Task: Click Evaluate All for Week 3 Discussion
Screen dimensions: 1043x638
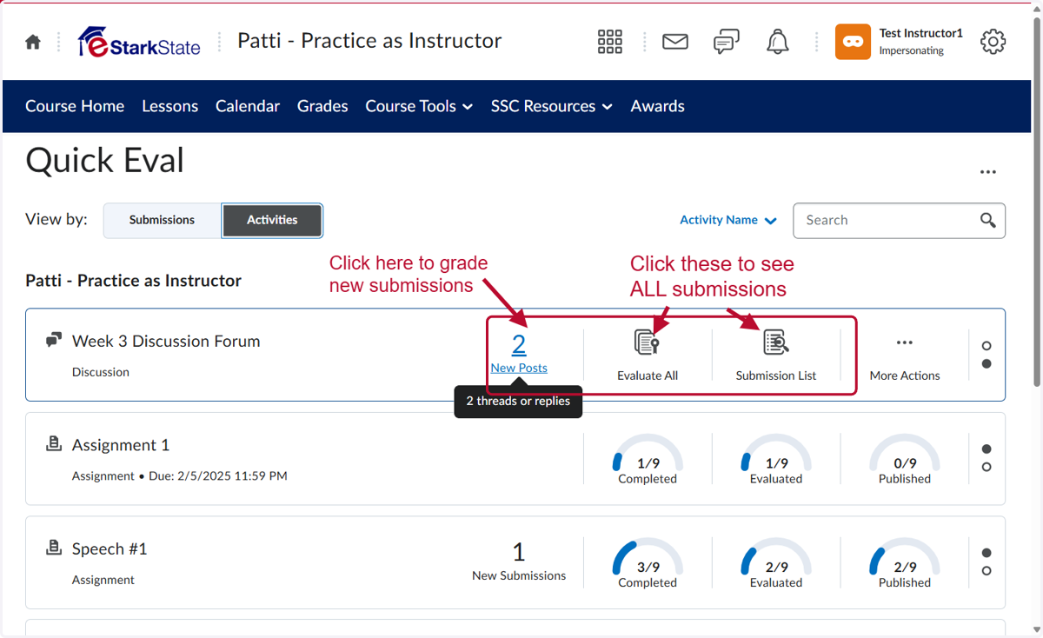Action: [648, 355]
